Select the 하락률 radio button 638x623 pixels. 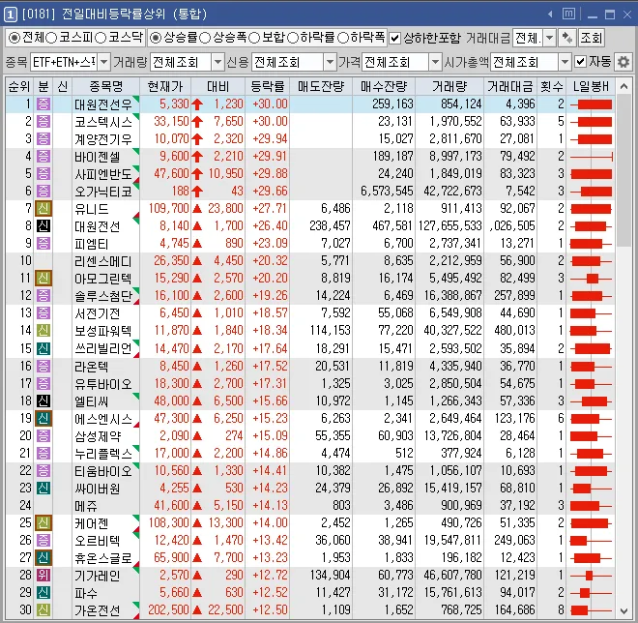293,38
